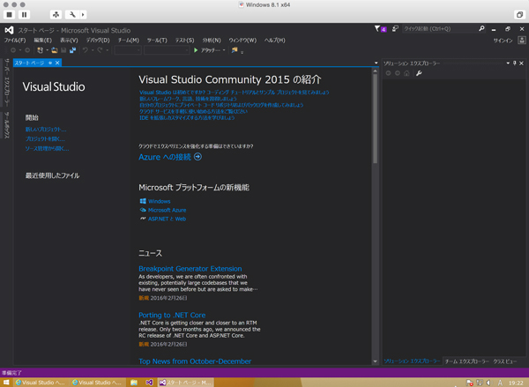
Task: Click the Redo toolbar icon
Action: 100,50
